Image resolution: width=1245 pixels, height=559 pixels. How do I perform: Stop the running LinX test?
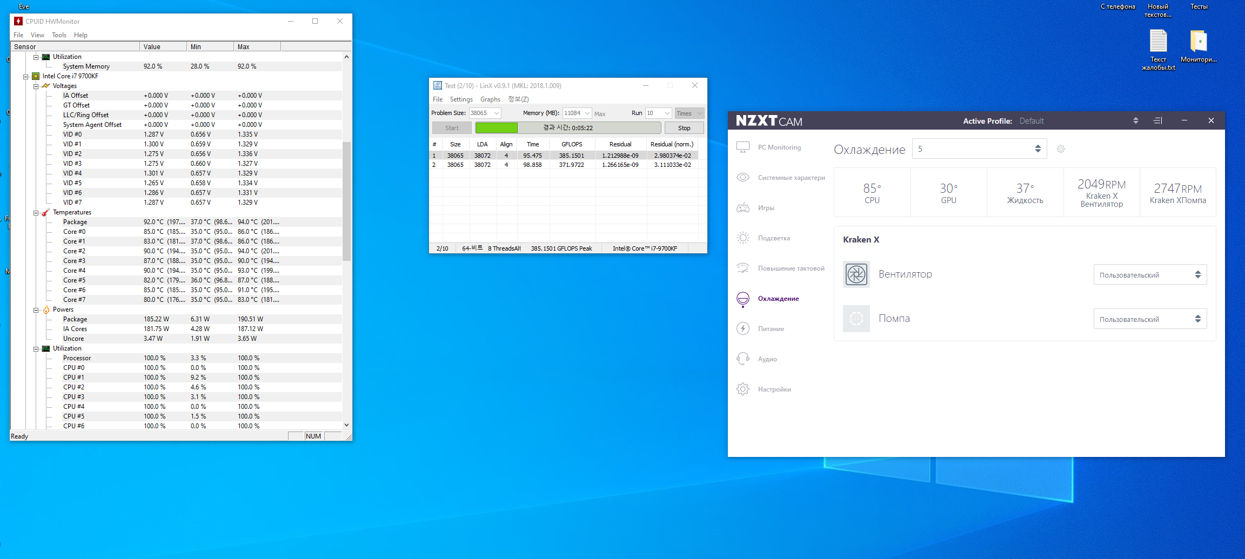(x=684, y=128)
